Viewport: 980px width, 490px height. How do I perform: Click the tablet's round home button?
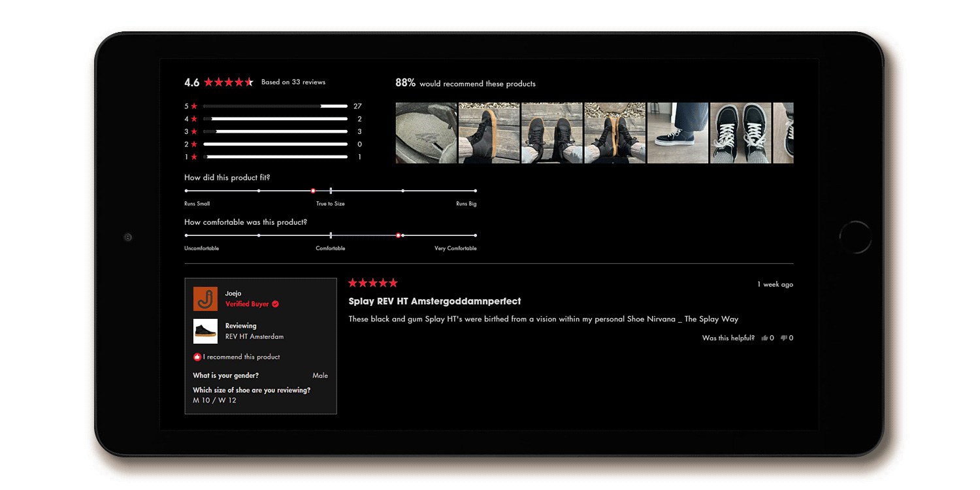coord(855,237)
